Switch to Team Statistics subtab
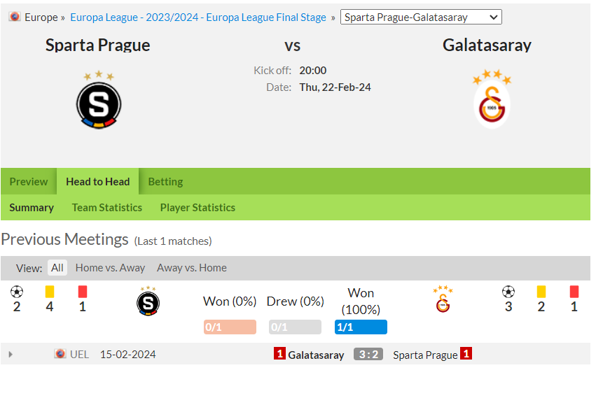Screen dimensions: 596x398 [x=107, y=208]
